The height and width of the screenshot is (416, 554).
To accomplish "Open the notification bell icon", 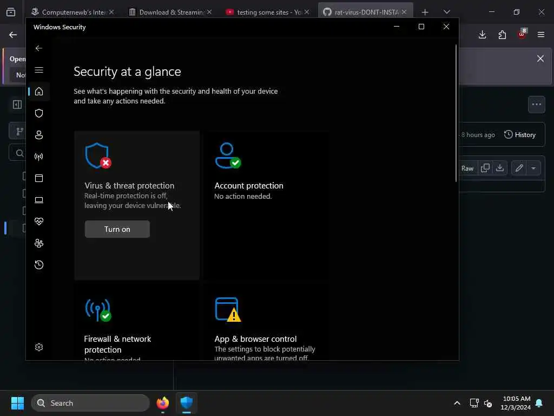I will (539, 403).
